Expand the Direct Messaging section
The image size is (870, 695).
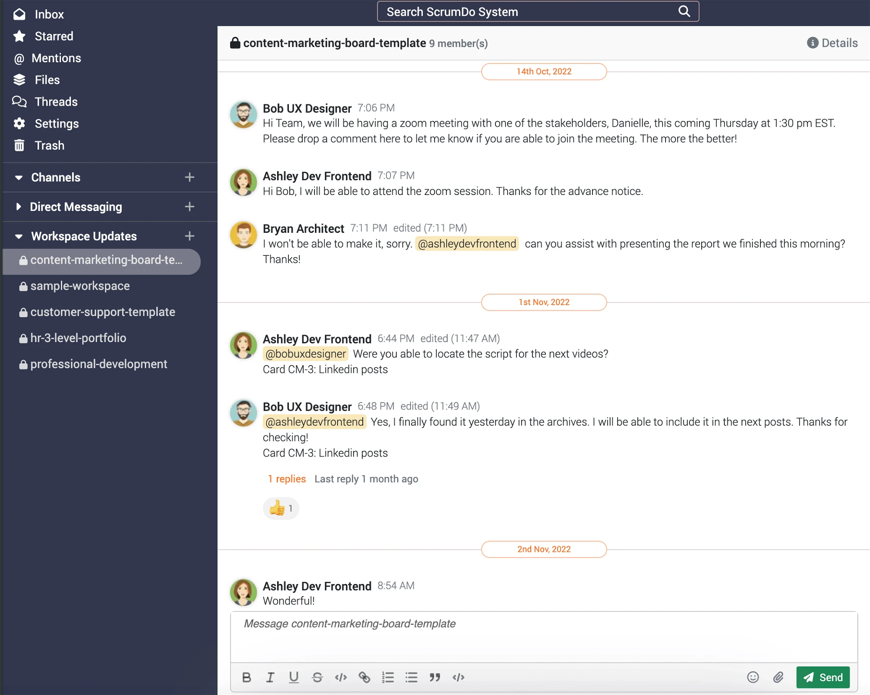(x=19, y=207)
